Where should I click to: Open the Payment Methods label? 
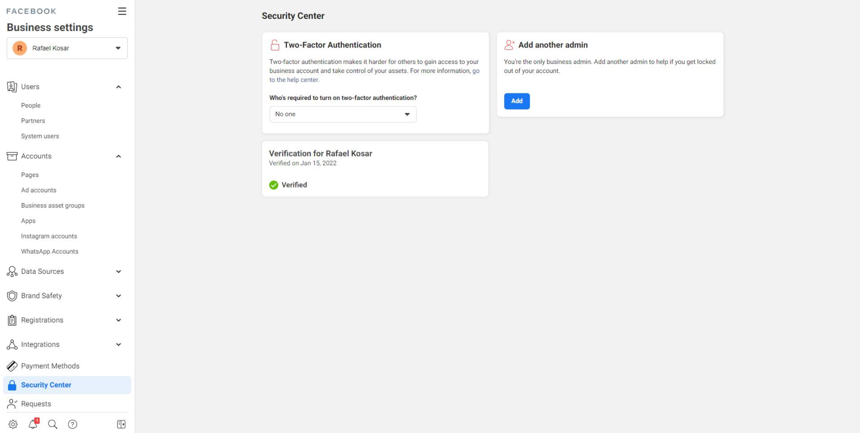click(x=50, y=366)
